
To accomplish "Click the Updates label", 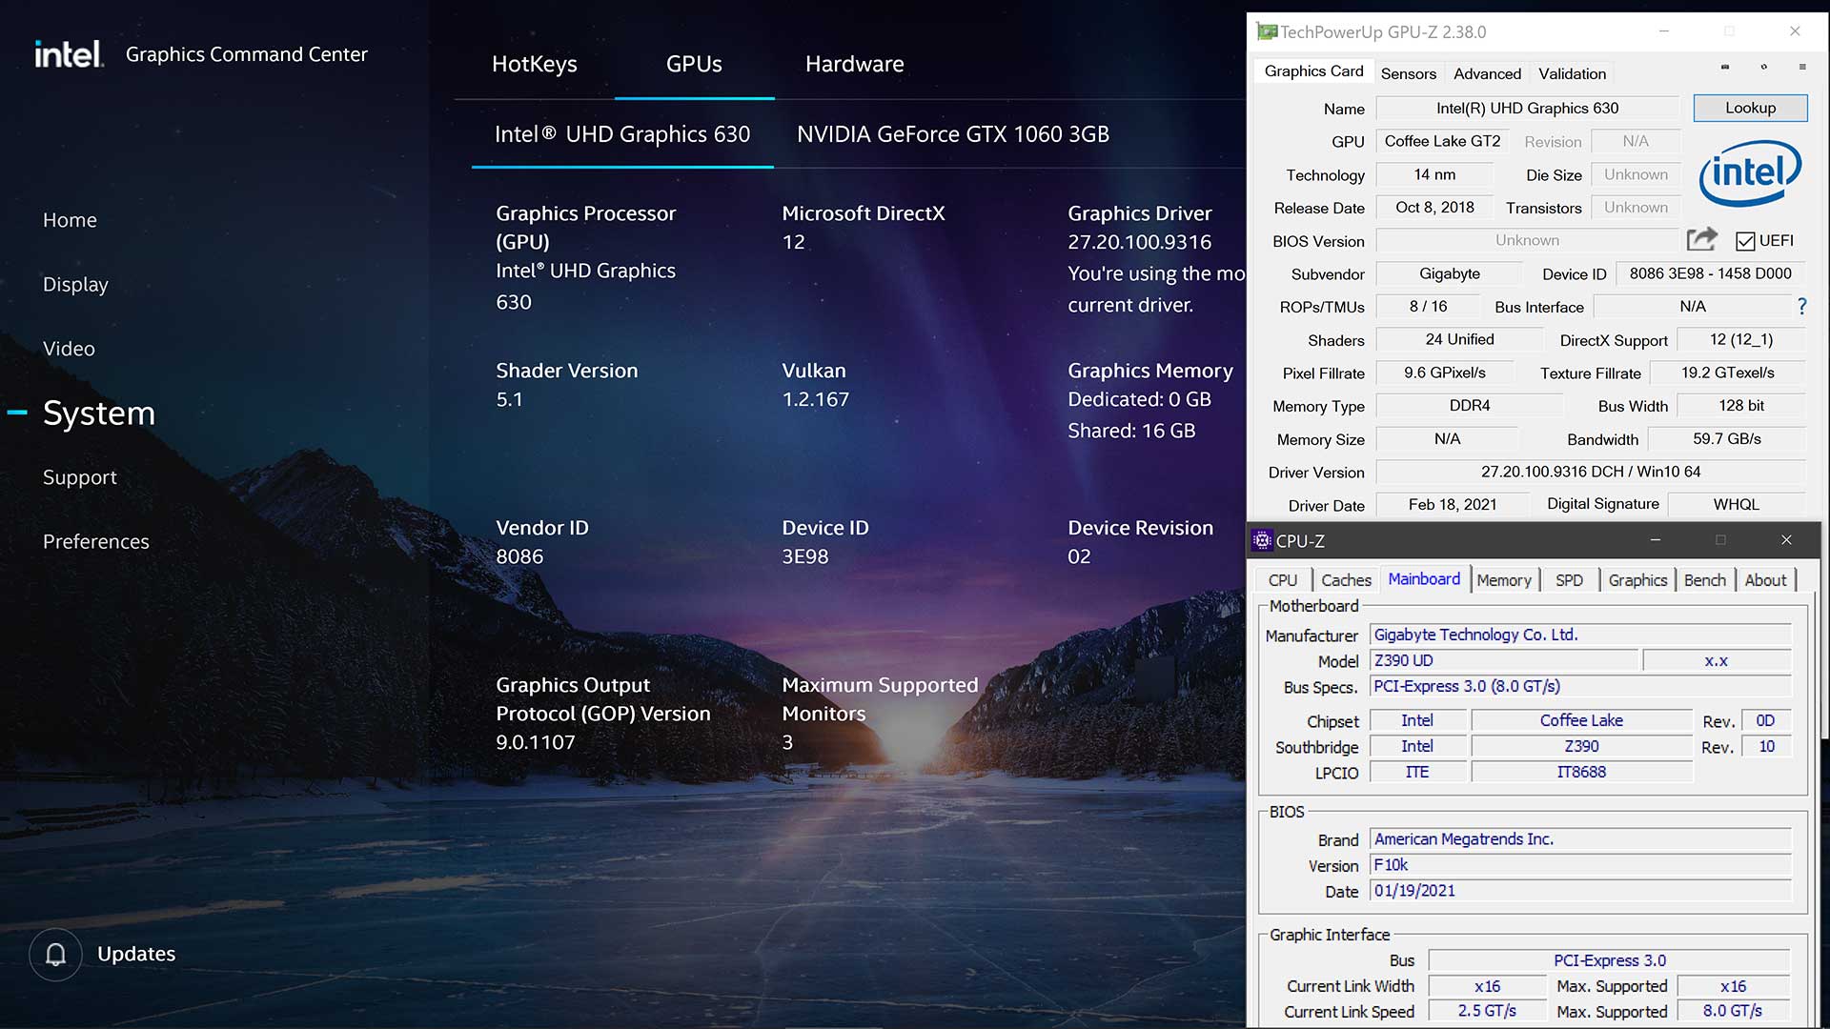I will pyautogui.click(x=136, y=954).
